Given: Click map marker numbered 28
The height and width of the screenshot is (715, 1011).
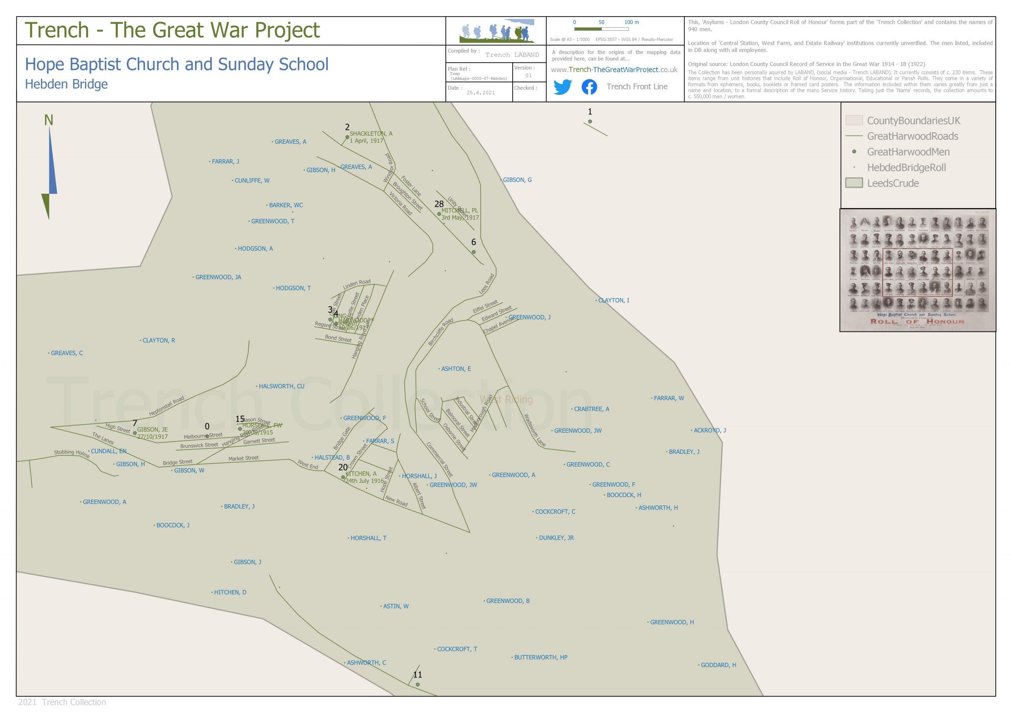Looking at the screenshot, I should [x=439, y=214].
